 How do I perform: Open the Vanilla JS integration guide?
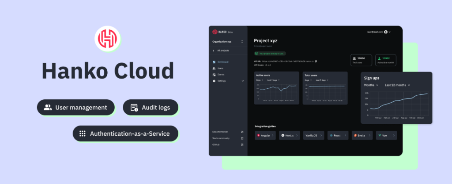coord(314,135)
